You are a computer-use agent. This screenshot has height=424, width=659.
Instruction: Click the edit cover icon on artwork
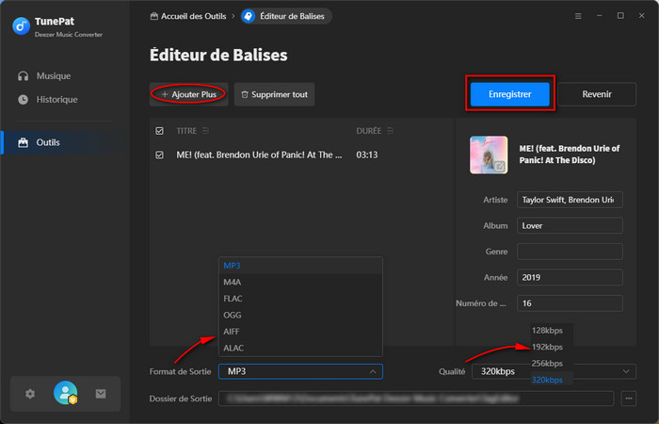tap(499, 166)
